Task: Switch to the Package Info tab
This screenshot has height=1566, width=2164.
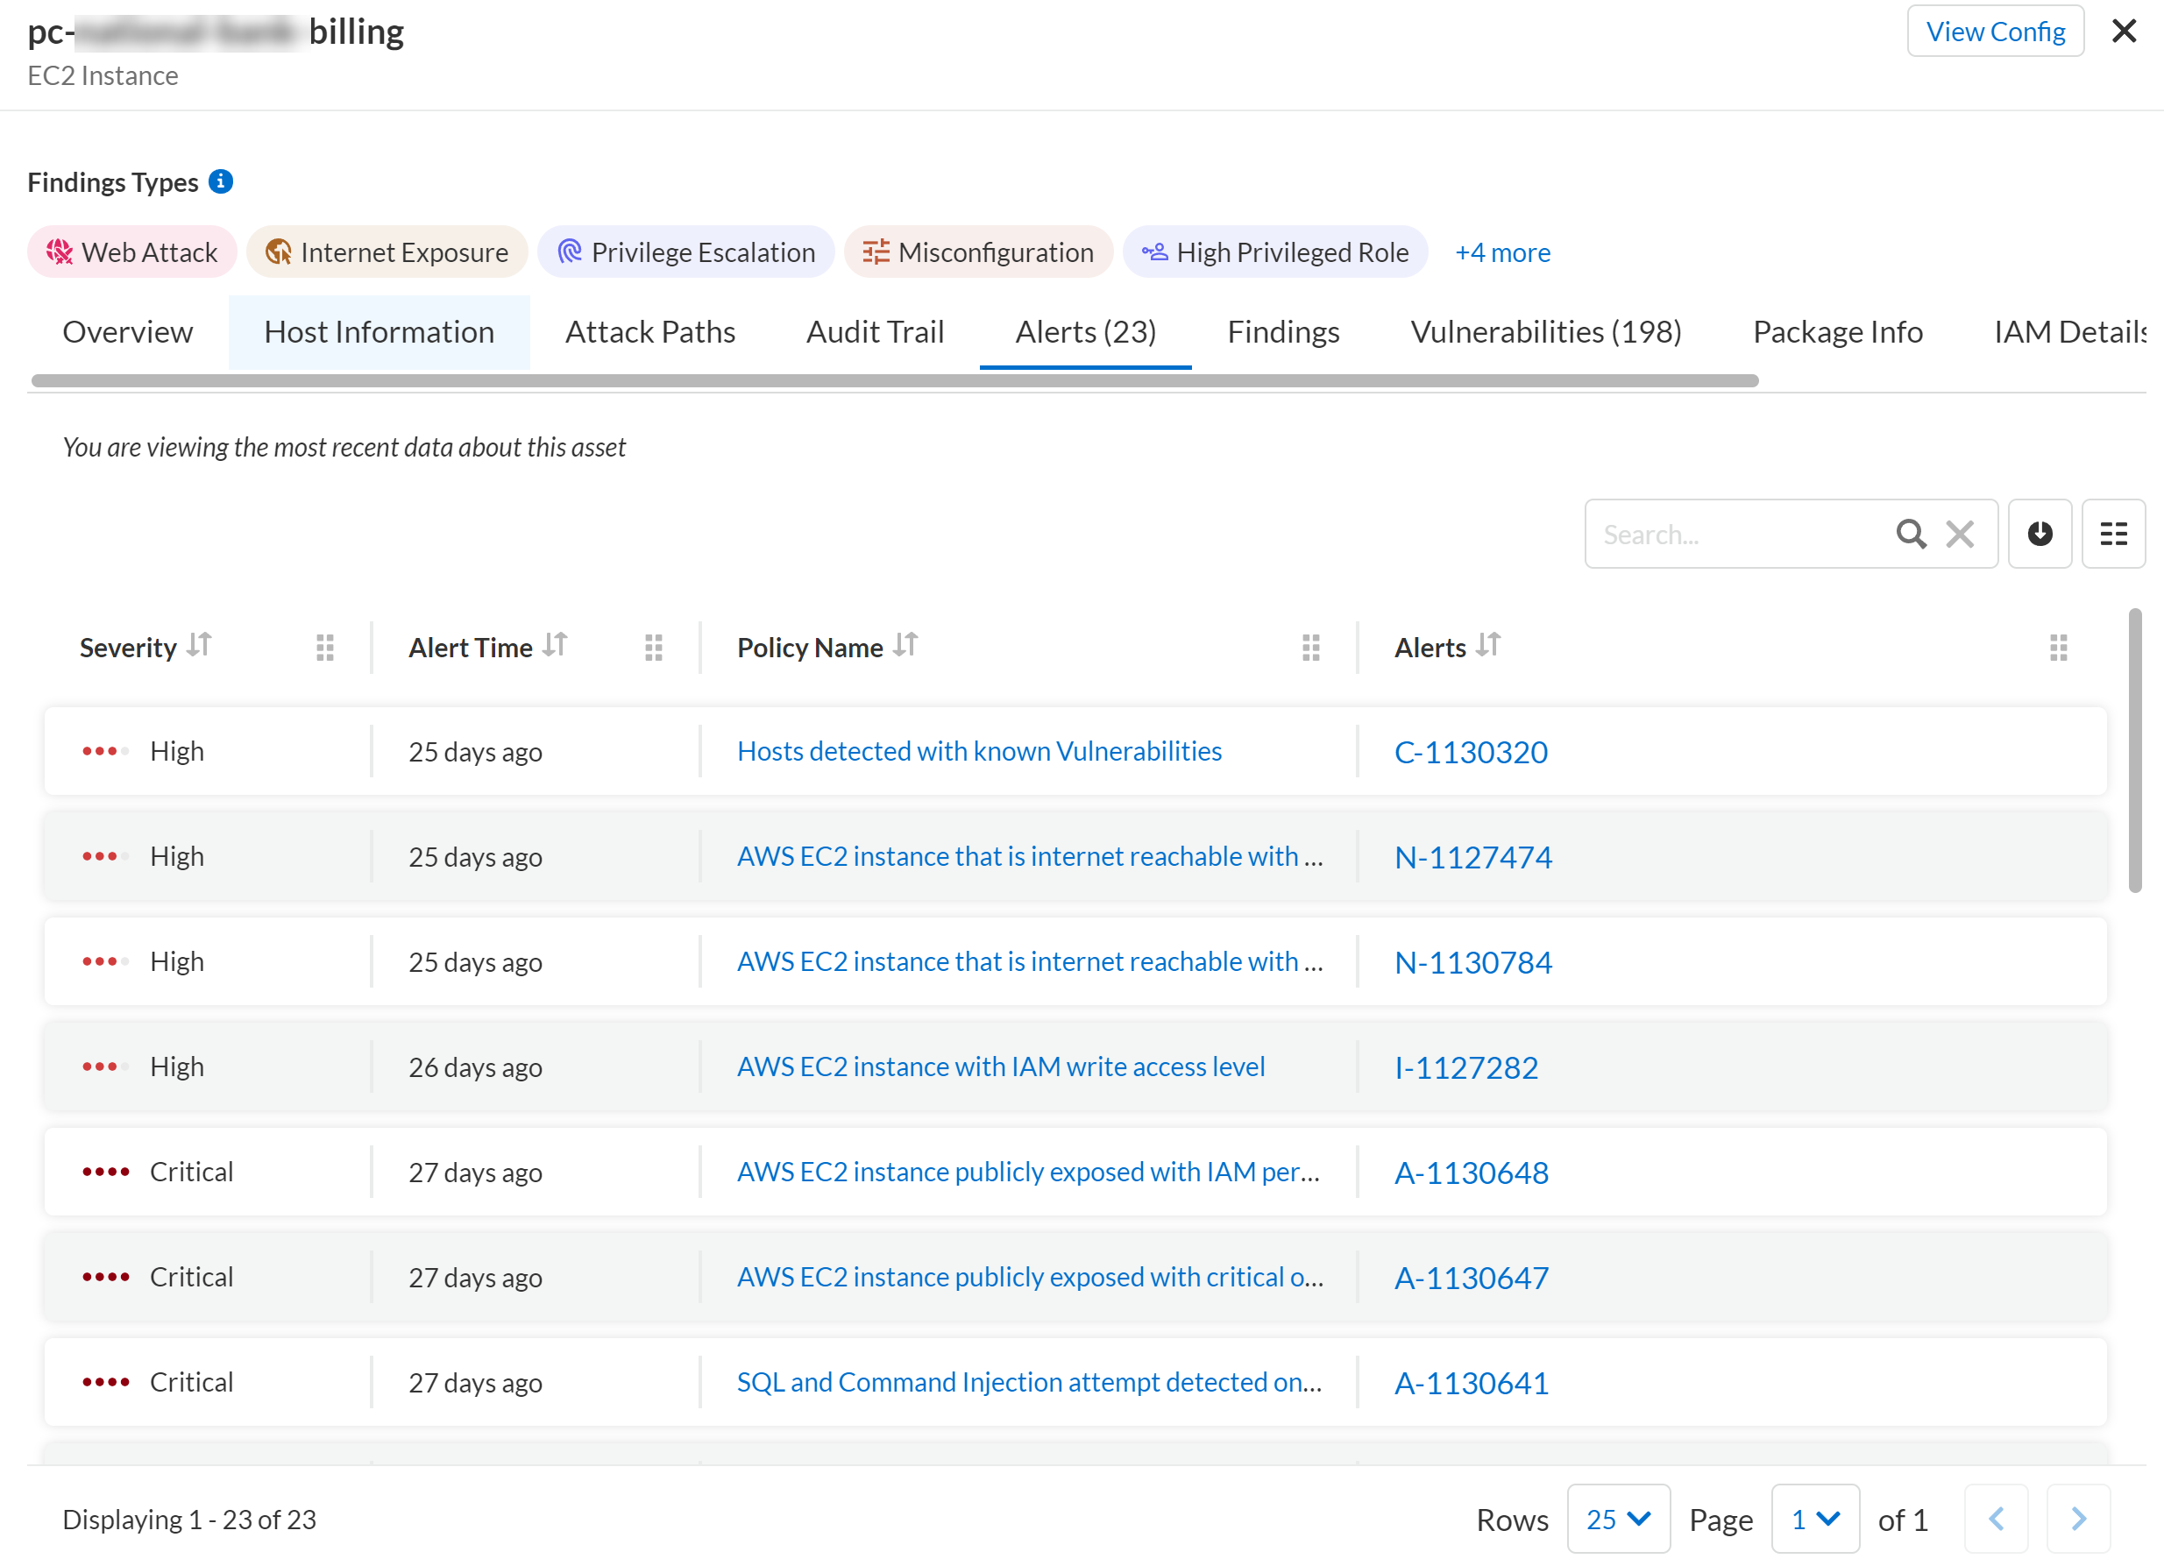Action: tap(1838, 332)
